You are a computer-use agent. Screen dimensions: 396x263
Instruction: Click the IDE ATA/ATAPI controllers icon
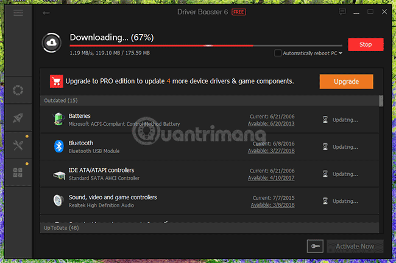59,175
